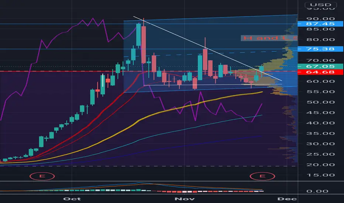Image resolution: width=344 pixels, height=203 pixels.
Task: Click the 35.00 price axis label
Action: 320,134
